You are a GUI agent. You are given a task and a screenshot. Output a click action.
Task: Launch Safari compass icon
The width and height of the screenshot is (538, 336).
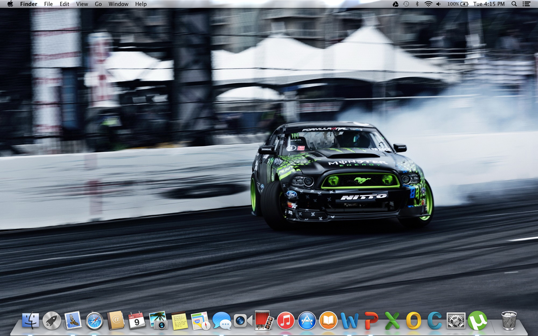click(95, 321)
